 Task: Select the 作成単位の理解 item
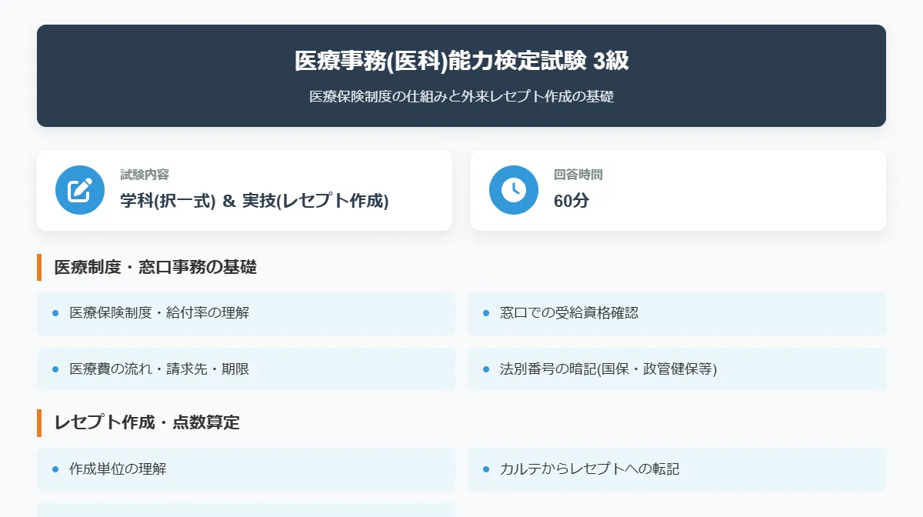tap(246, 469)
